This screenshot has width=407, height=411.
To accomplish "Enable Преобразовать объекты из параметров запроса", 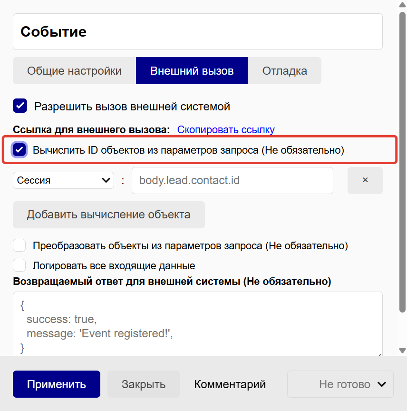I will (19, 245).
